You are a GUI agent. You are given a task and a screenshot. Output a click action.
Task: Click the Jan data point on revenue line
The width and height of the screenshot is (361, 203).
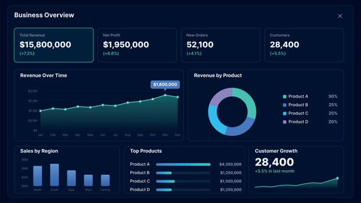pos(41,111)
